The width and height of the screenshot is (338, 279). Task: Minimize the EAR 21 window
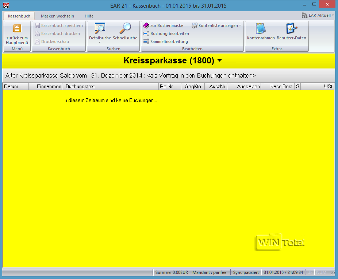(x=304, y=4)
